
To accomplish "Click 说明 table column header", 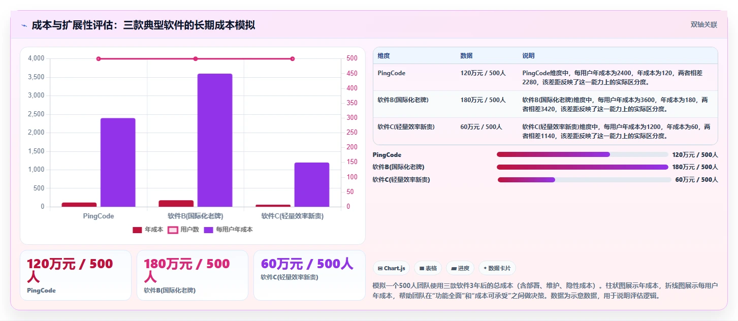I will pyautogui.click(x=528, y=56).
